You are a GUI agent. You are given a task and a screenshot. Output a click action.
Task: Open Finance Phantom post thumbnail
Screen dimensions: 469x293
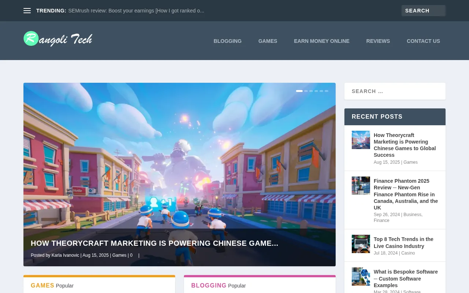click(x=361, y=186)
